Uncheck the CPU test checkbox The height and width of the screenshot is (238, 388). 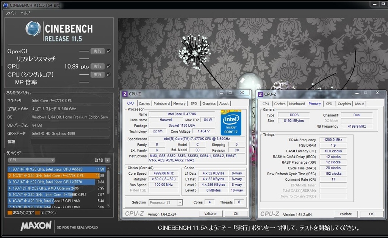coord(109,66)
